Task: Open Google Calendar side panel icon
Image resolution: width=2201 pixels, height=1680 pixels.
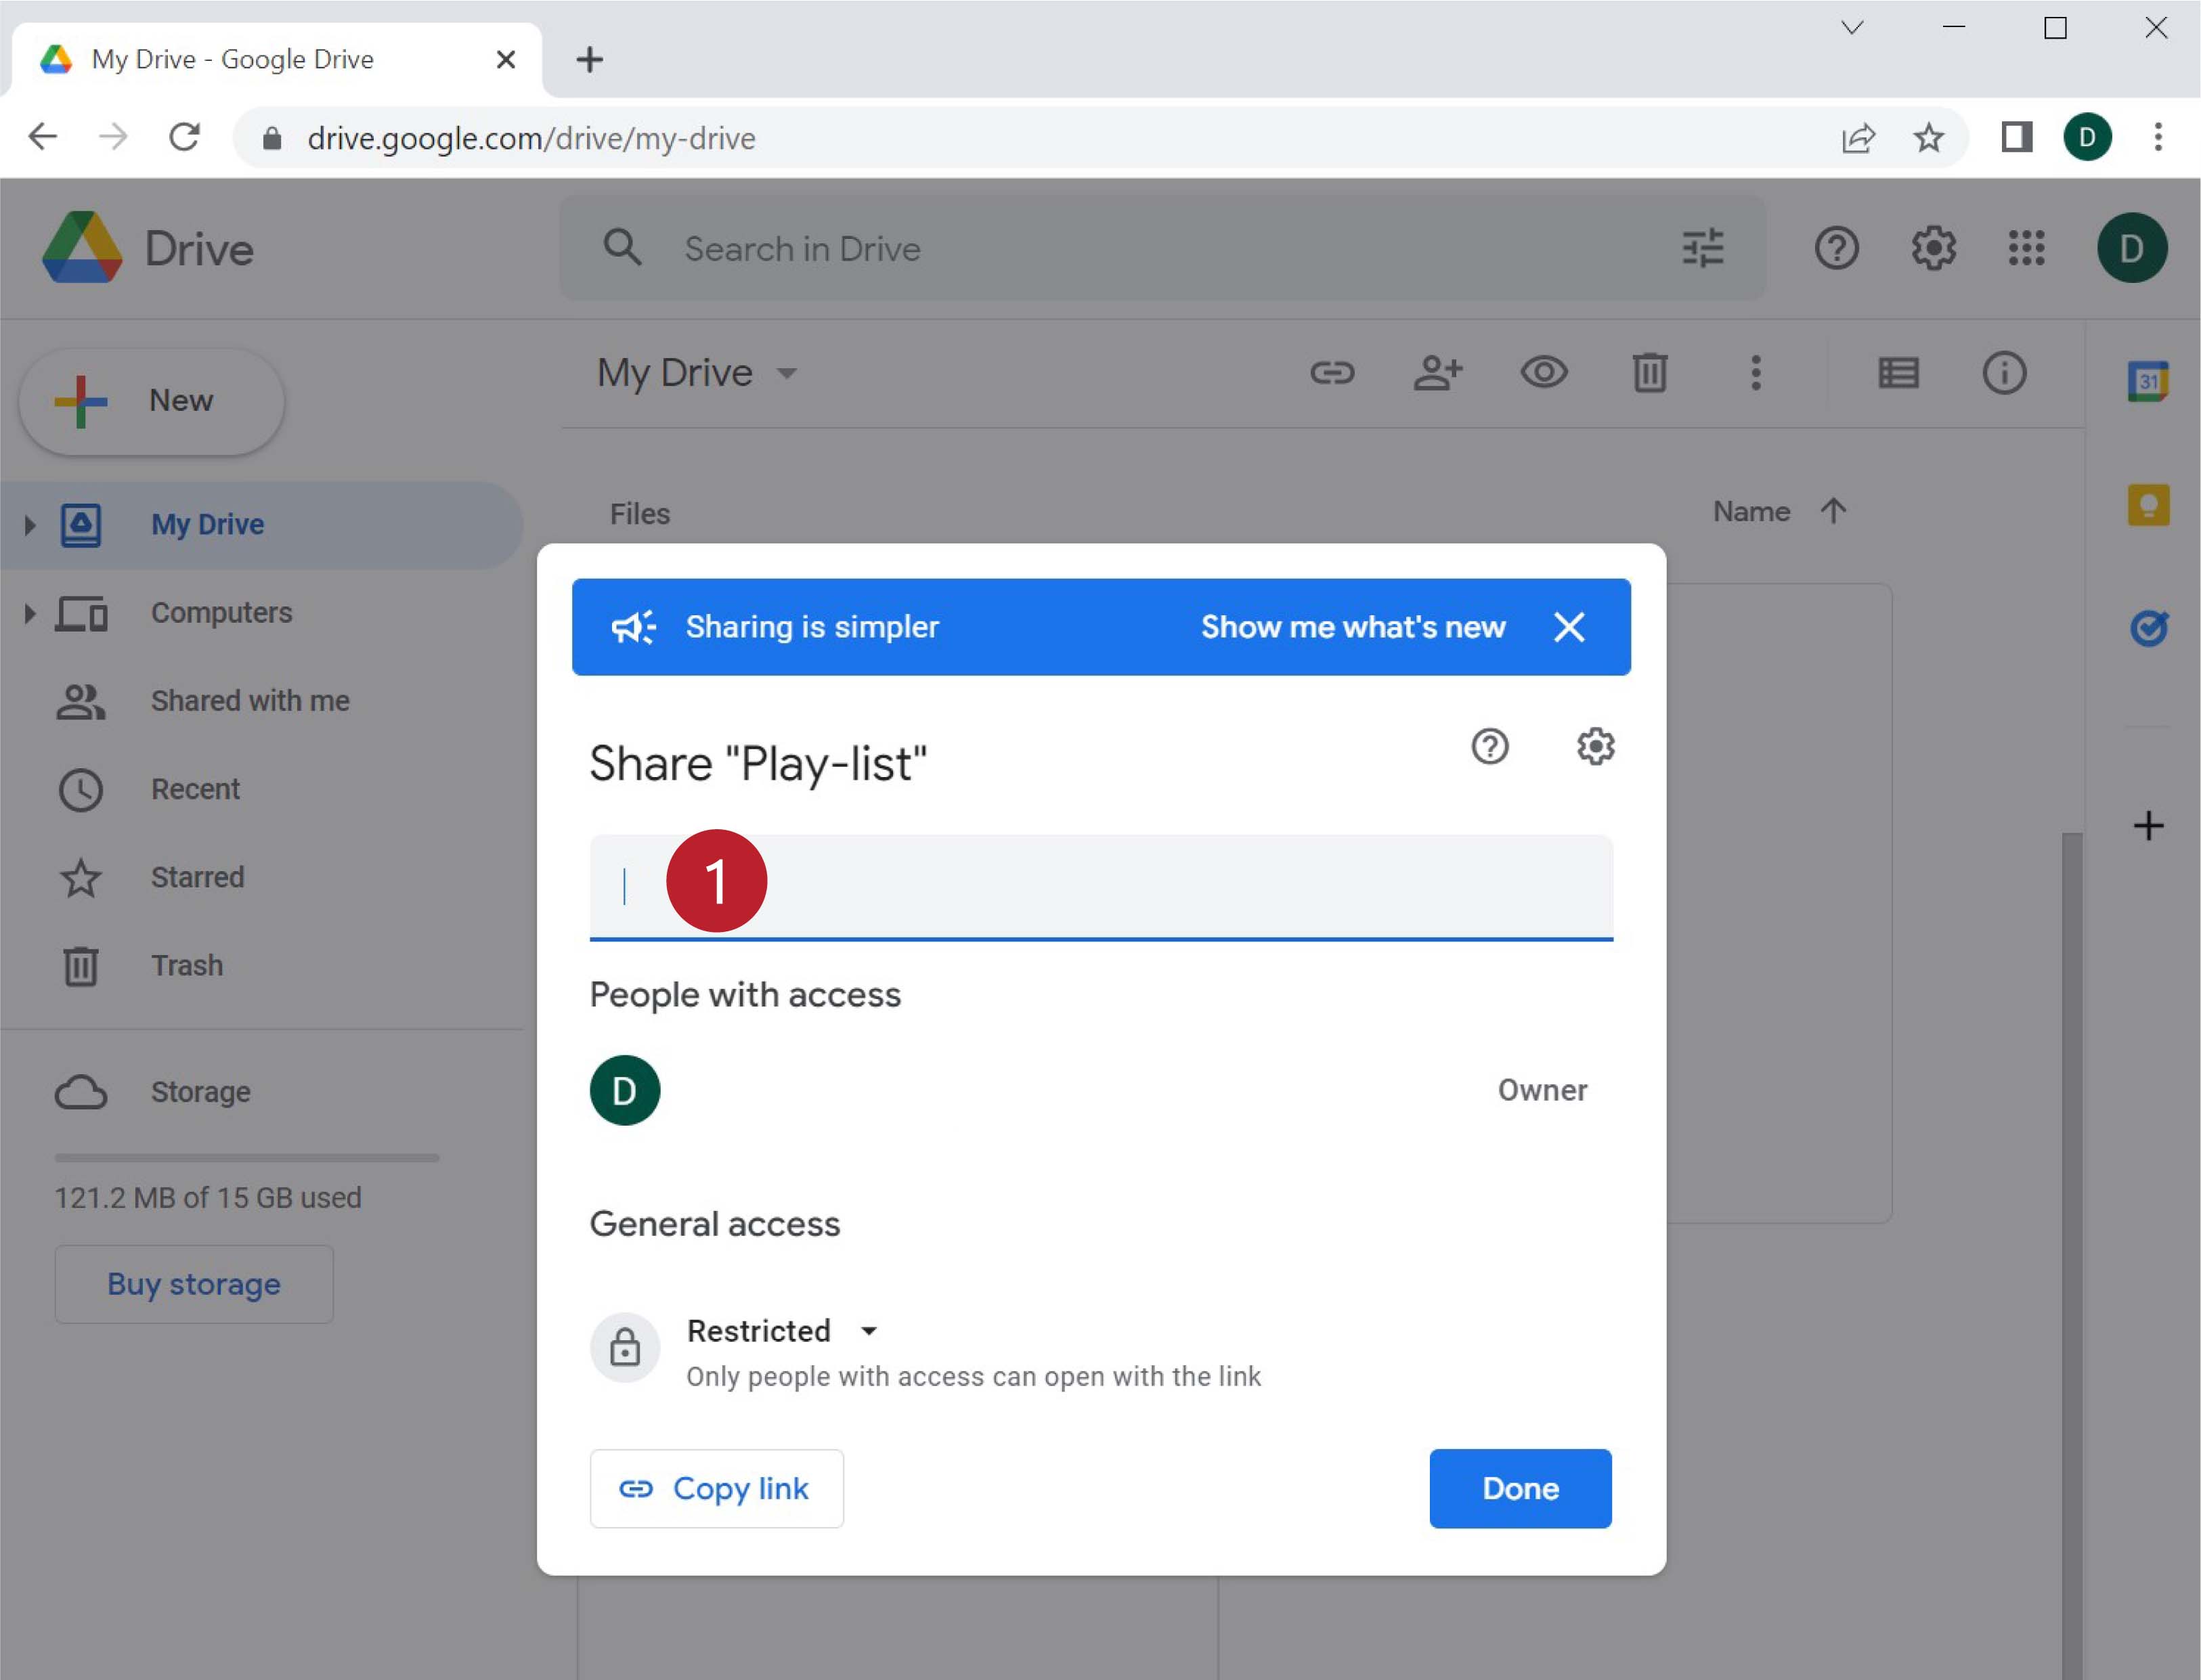Action: pos(2147,382)
